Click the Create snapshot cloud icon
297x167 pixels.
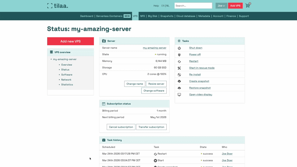point(179,81)
